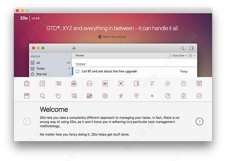Click the circled checkmark done icon
Viewport: 226px width, 161px height.
199,96
